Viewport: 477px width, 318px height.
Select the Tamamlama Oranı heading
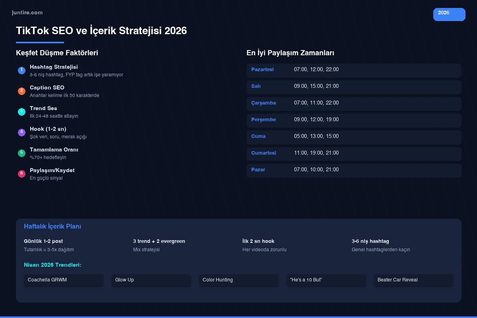coord(54,150)
